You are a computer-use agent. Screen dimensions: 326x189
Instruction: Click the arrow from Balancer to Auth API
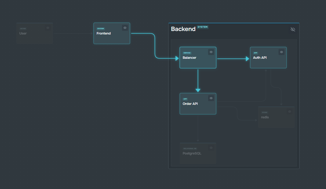click(233, 59)
